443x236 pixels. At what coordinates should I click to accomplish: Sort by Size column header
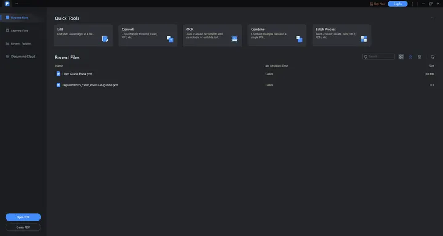point(431,66)
